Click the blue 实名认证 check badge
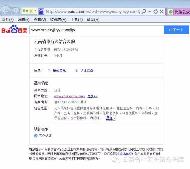The width and height of the screenshot is (190, 169). [x=36, y=136]
